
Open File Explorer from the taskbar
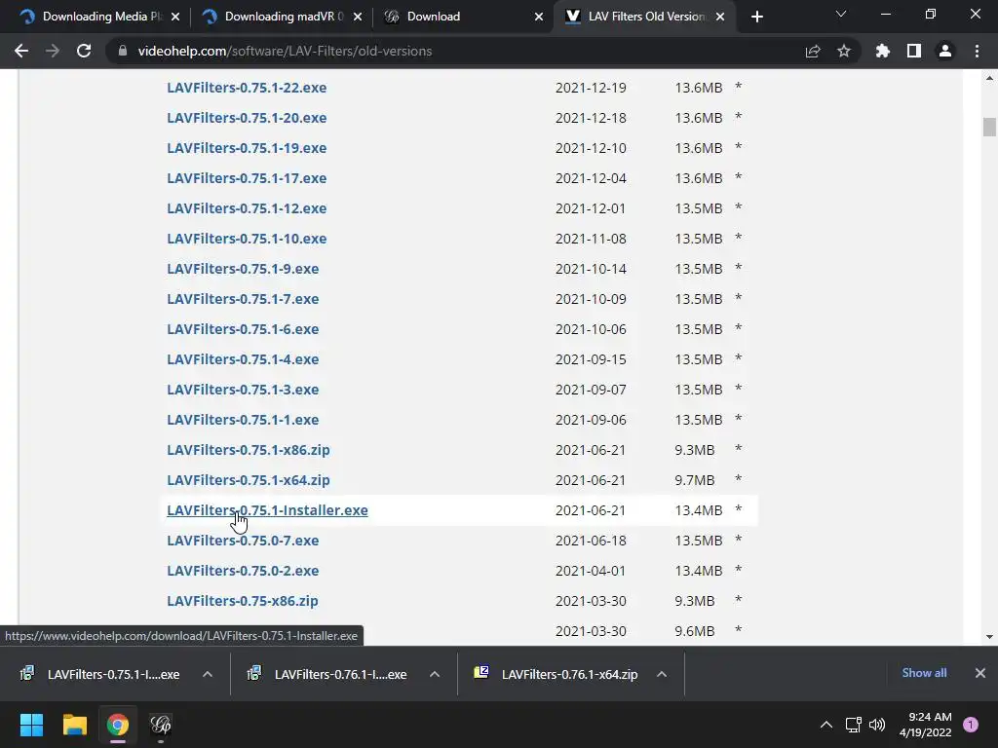[74, 725]
